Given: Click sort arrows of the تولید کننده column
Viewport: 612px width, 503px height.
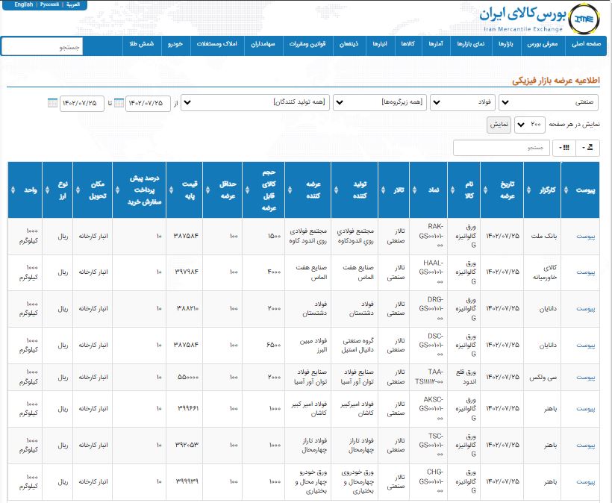Looking at the screenshot, I should pos(336,190).
